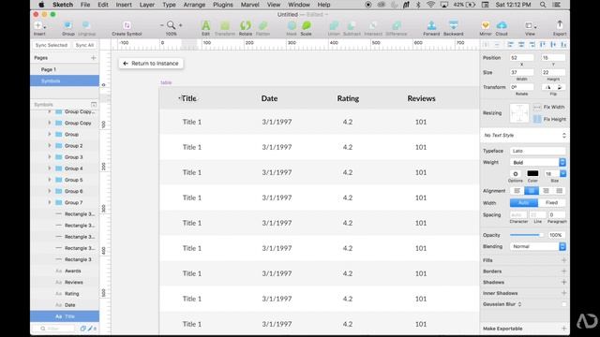This screenshot has width=600, height=337.
Task: Move layer Forward using toolbar
Action: (431, 25)
